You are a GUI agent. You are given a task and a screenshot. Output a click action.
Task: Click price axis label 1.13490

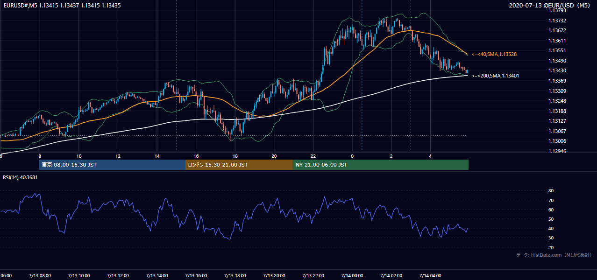pyautogui.click(x=557, y=61)
